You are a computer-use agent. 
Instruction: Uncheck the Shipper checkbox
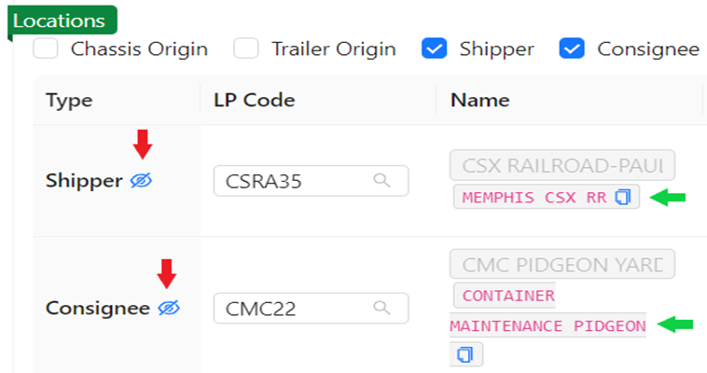pos(435,48)
